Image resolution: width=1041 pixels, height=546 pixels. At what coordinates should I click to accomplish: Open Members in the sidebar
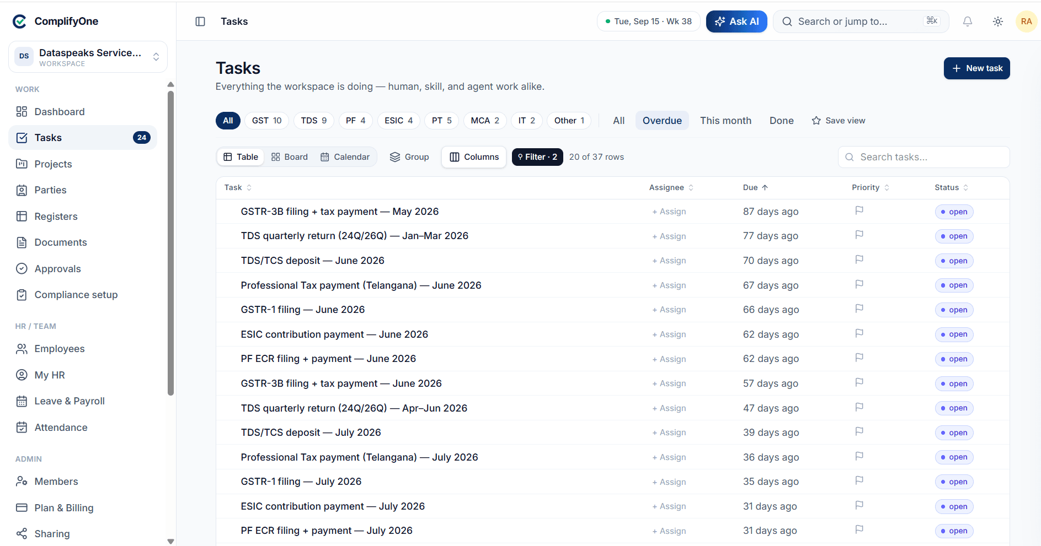tap(83, 482)
